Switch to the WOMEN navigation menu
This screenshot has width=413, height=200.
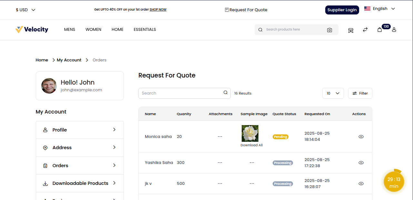(93, 29)
